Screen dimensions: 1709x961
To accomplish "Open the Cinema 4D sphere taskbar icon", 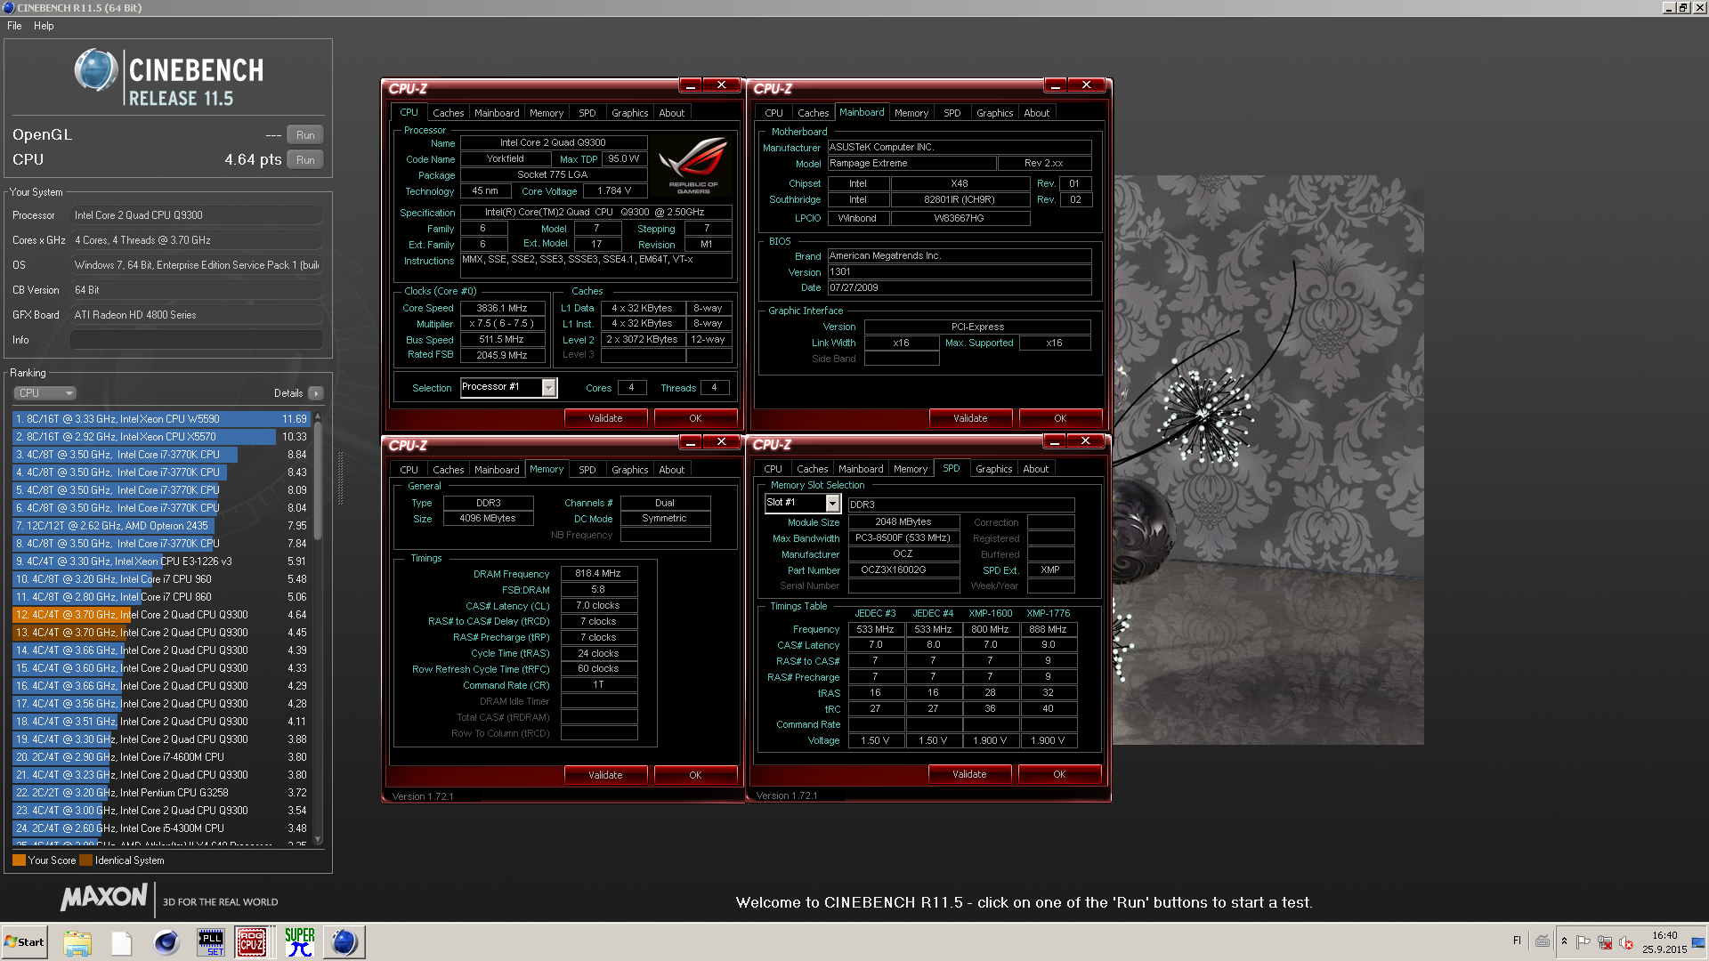I will [x=166, y=942].
